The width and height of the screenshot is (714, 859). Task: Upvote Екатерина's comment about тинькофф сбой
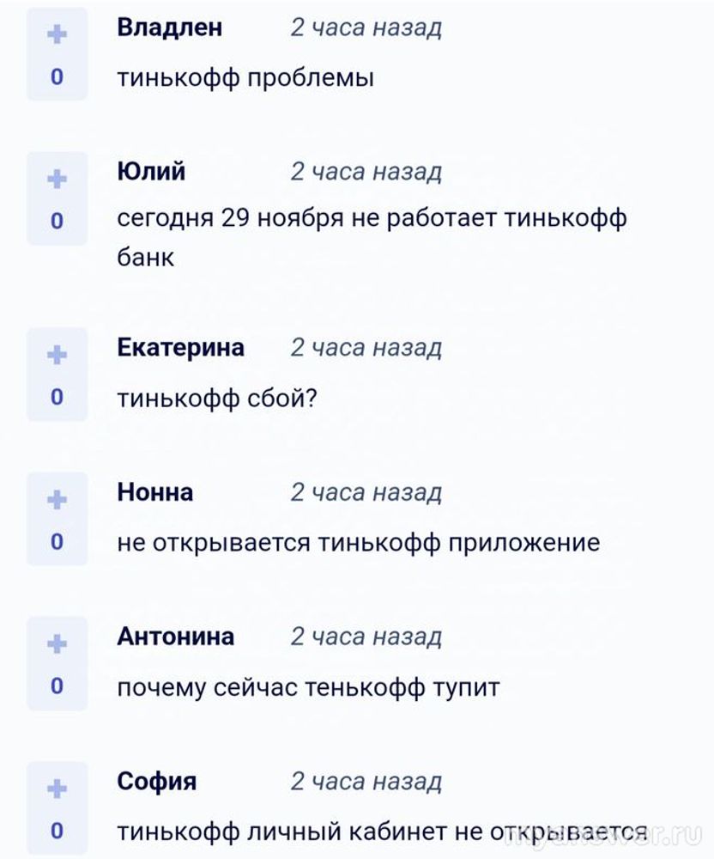click(x=57, y=355)
